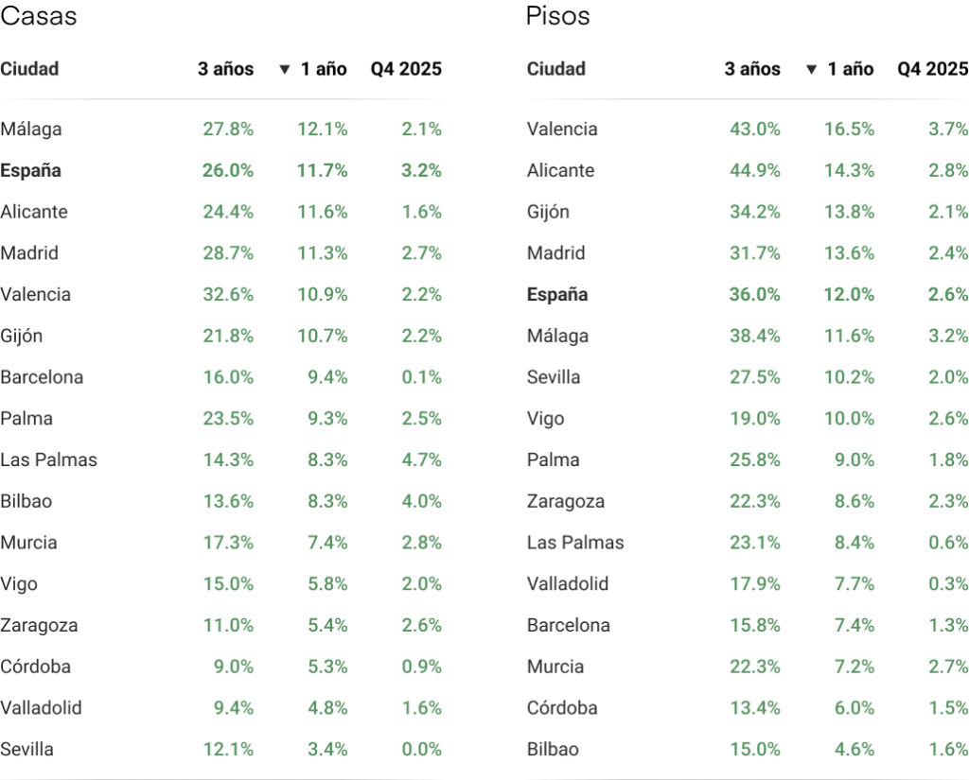Click Las Palmas 4.7% Q4 value in Casas
Screen dimensions: 969x780
click(x=421, y=460)
